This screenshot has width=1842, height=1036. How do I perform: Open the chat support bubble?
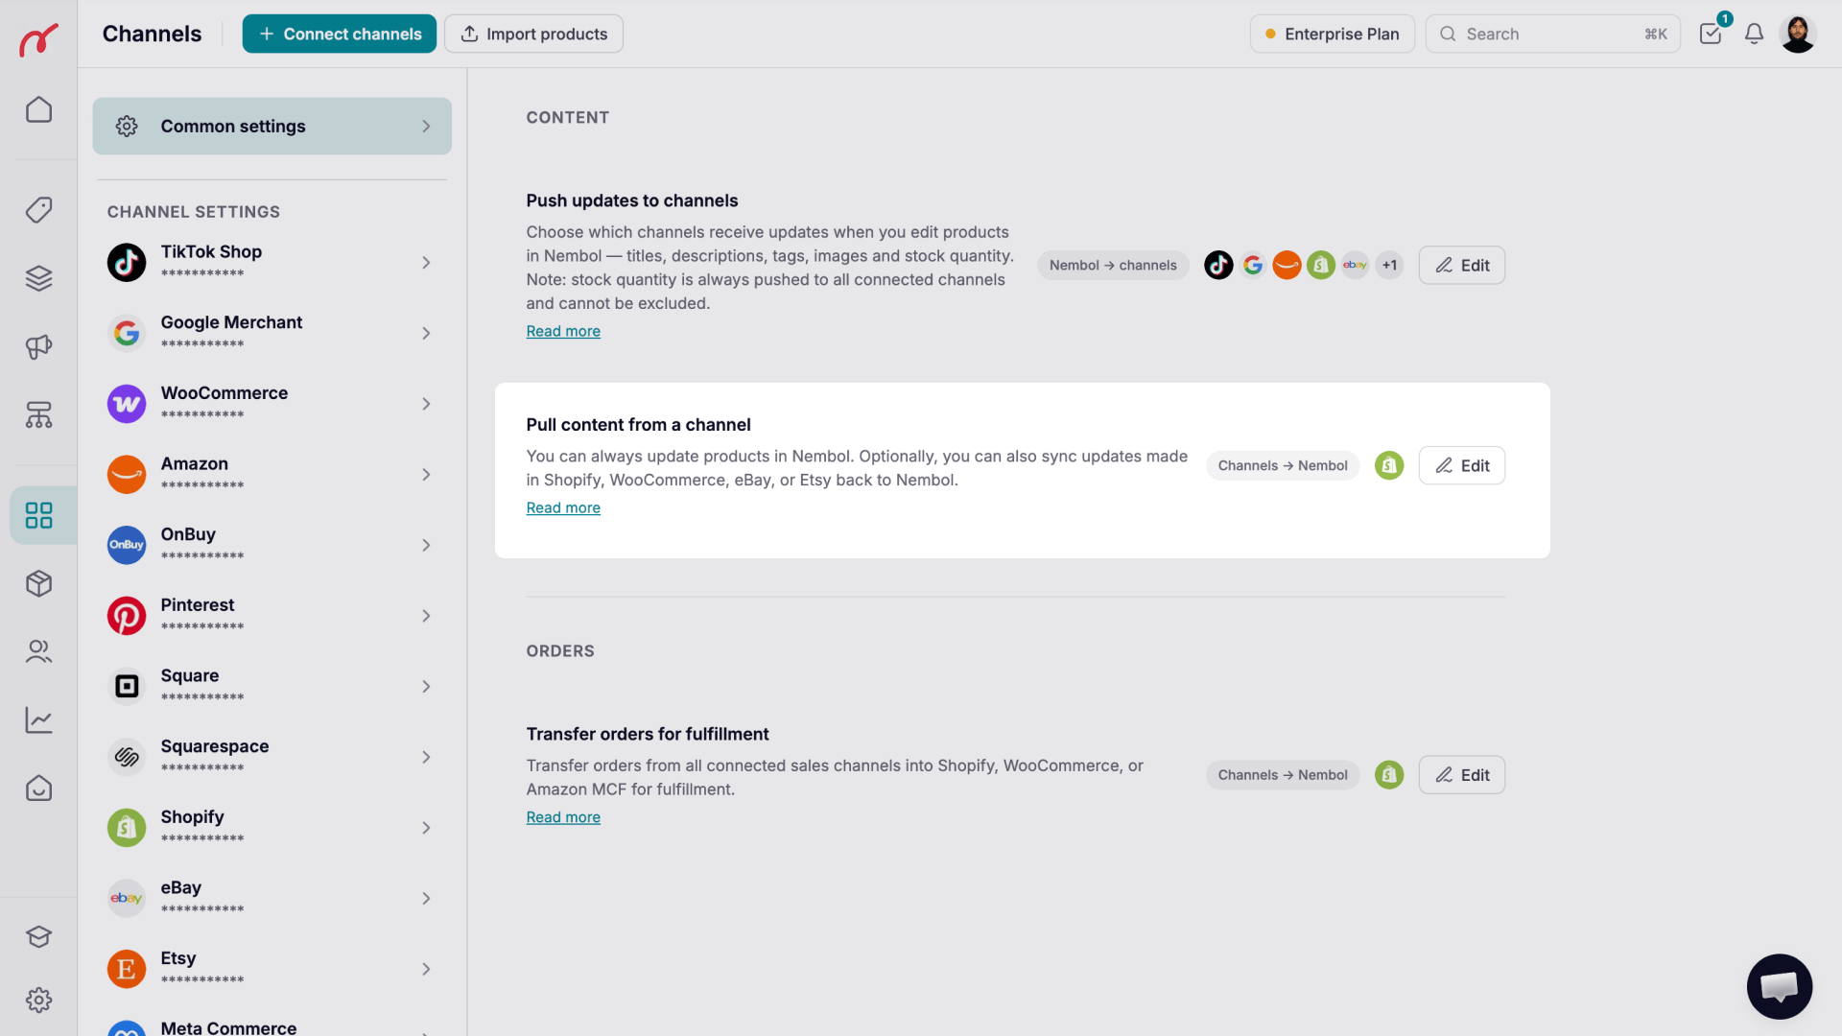pyautogui.click(x=1779, y=986)
